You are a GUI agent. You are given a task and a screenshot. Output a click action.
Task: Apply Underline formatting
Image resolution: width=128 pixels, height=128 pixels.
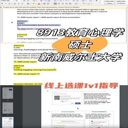9,4
